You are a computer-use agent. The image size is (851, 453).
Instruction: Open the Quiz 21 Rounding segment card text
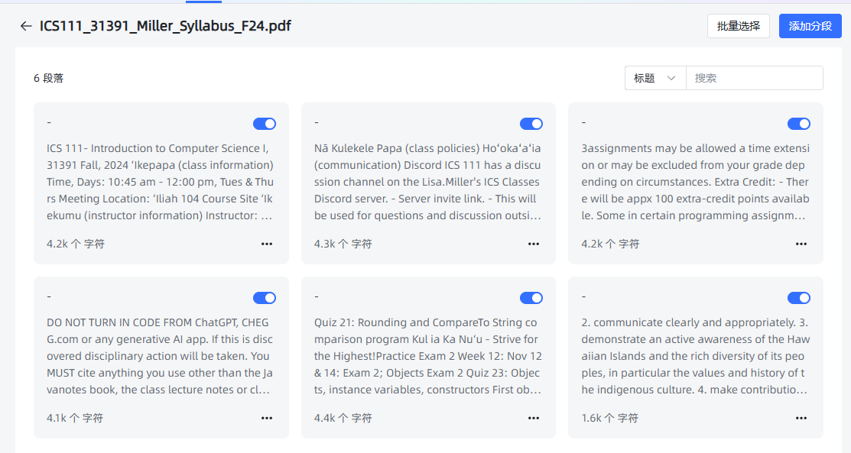(427, 356)
